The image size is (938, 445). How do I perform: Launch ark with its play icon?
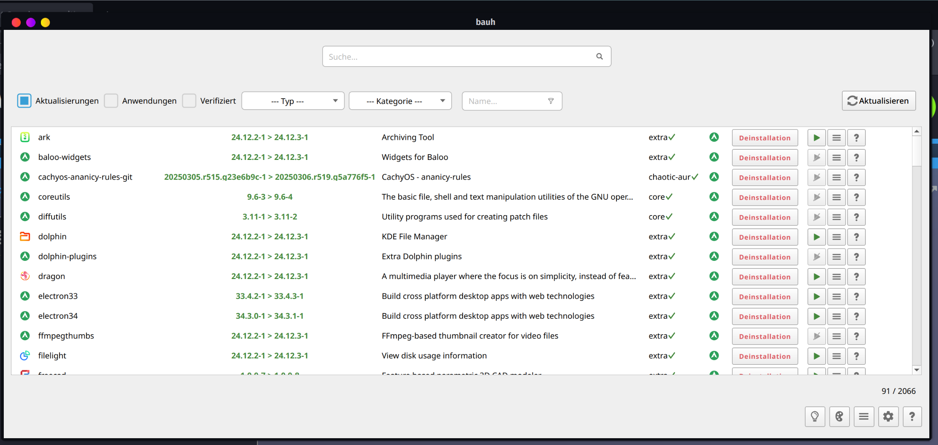[x=817, y=138]
